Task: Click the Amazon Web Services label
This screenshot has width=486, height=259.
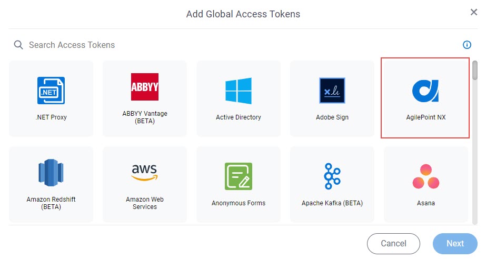Action: coord(145,203)
